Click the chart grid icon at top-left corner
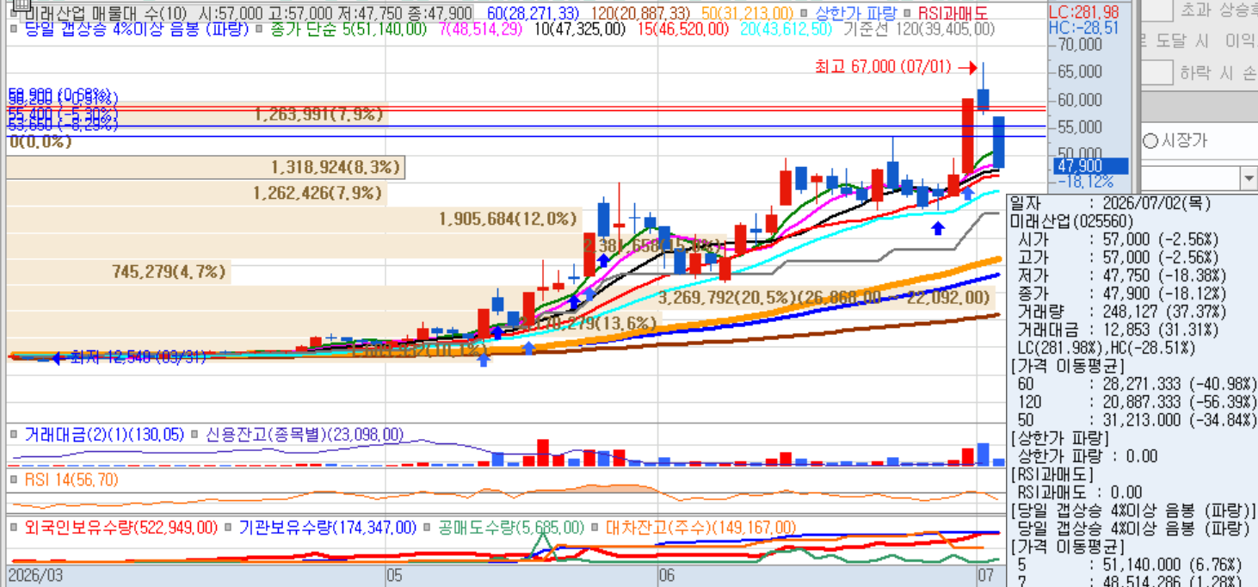This screenshot has width=1258, height=587. [x=16, y=7]
